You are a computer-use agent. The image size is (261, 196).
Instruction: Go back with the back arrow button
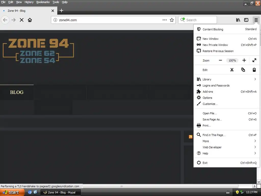click(x=5, y=20)
